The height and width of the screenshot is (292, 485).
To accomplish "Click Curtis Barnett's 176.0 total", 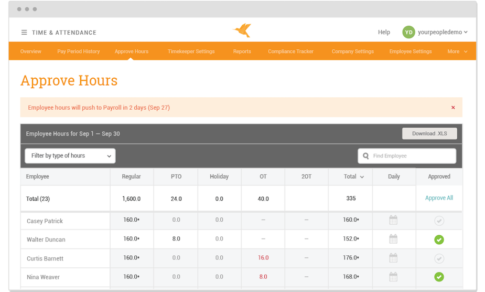I will [351, 257].
